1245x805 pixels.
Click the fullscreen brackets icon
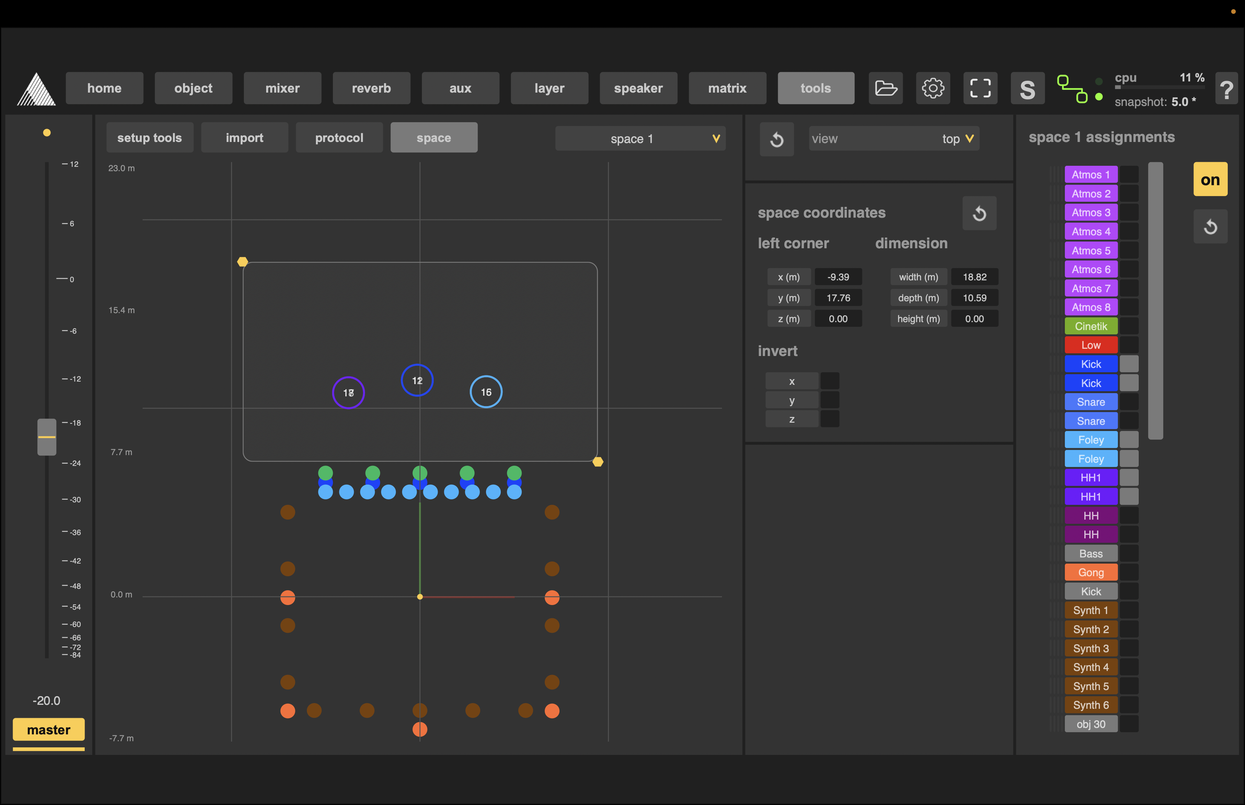pos(980,88)
